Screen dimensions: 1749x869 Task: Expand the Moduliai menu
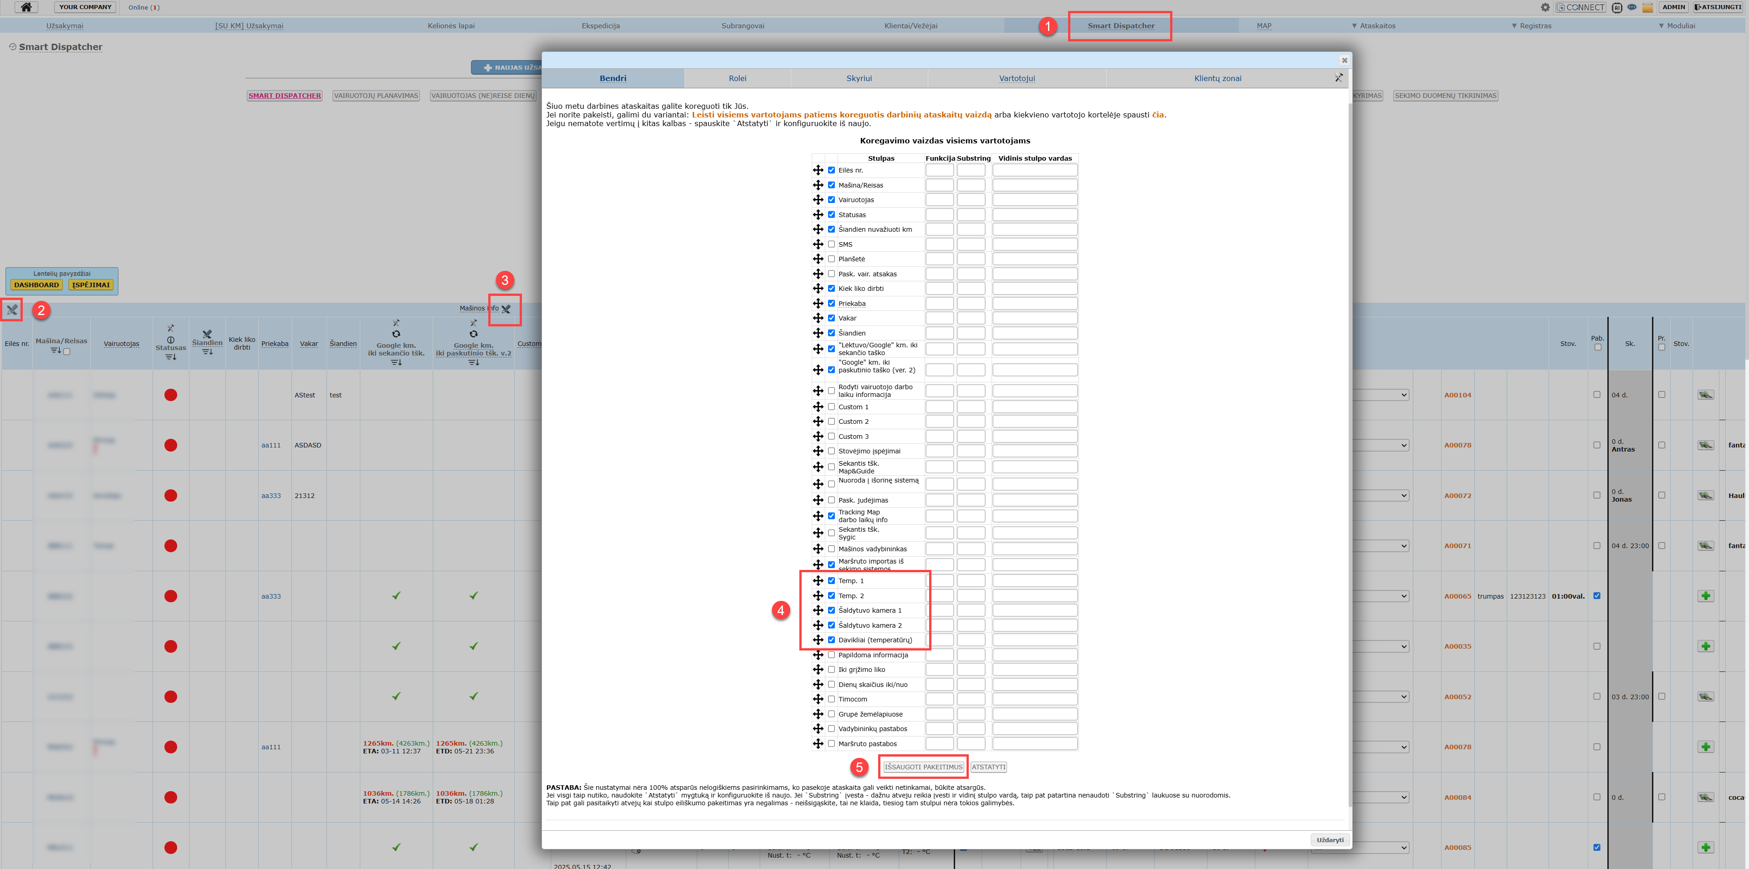tap(1676, 26)
